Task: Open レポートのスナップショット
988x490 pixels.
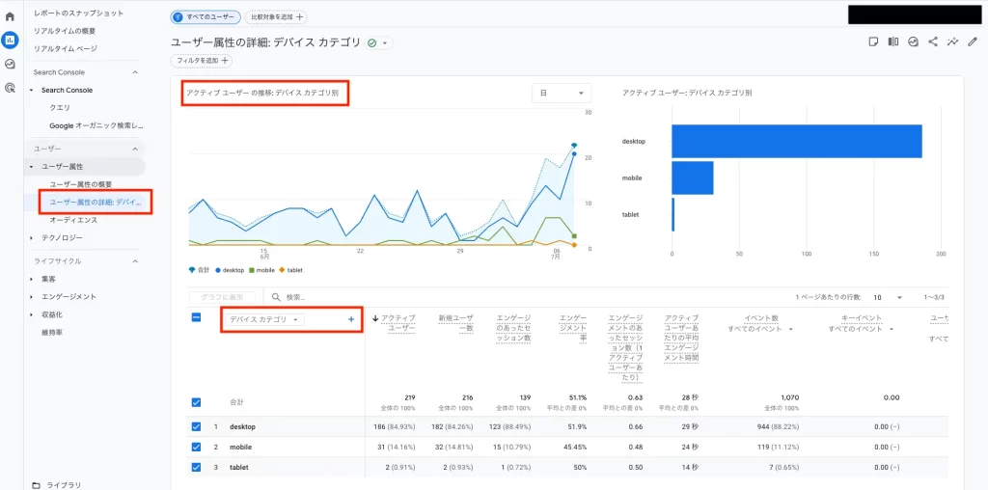Action: [x=79, y=13]
